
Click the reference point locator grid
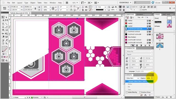5,8
